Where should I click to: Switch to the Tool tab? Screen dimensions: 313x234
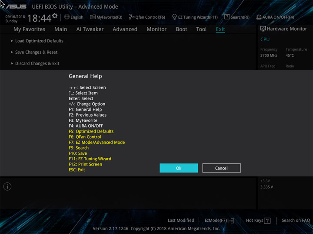pyautogui.click(x=201, y=29)
